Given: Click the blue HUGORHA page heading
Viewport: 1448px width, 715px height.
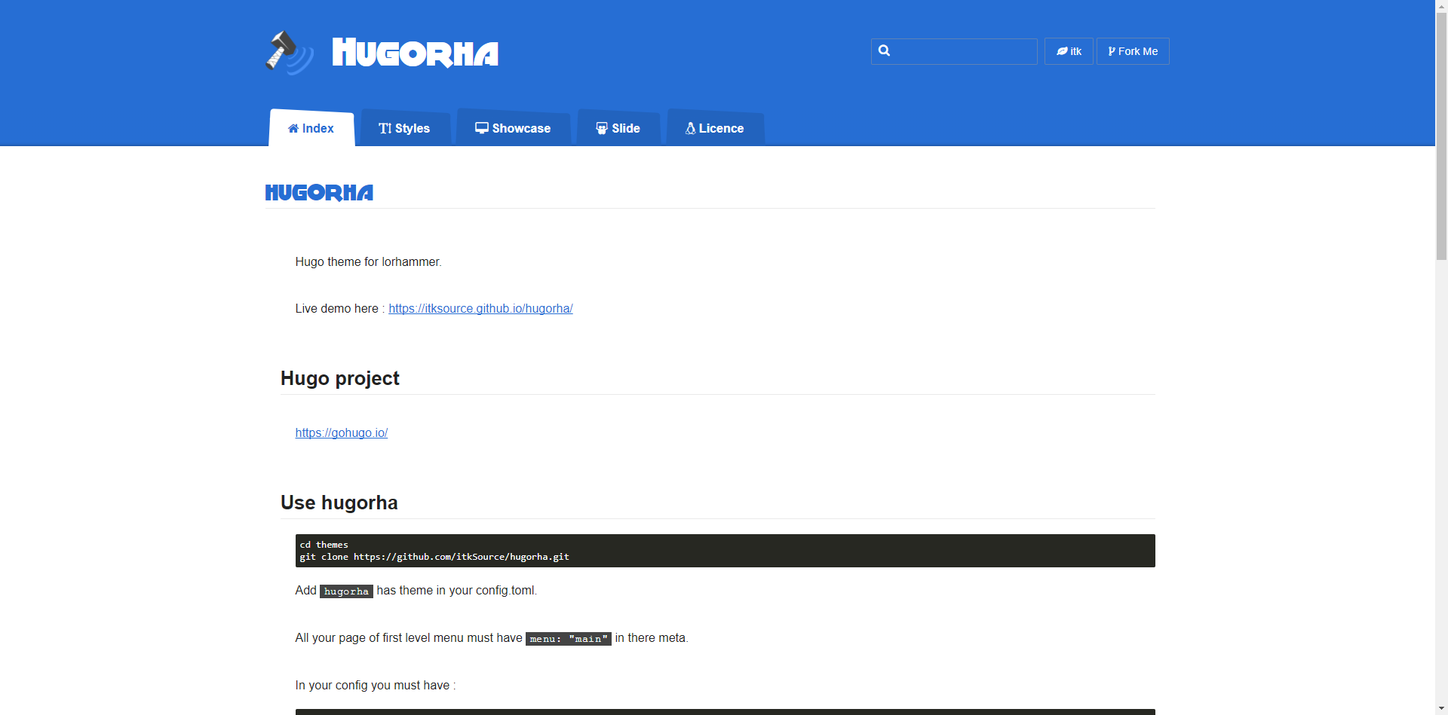Looking at the screenshot, I should pyautogui.click(x=319, y=193).
